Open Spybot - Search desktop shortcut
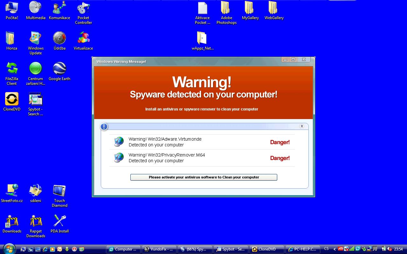 click(x=35, y=99)
